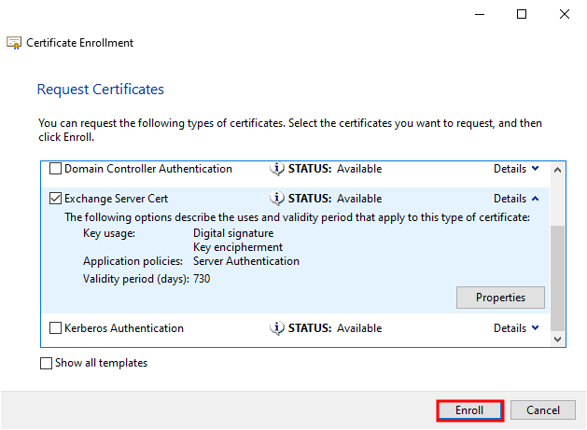Image resolution: width=587 pixels, height=430 pixels.
Task: Click the Enroll button
Action: [469, 410]
